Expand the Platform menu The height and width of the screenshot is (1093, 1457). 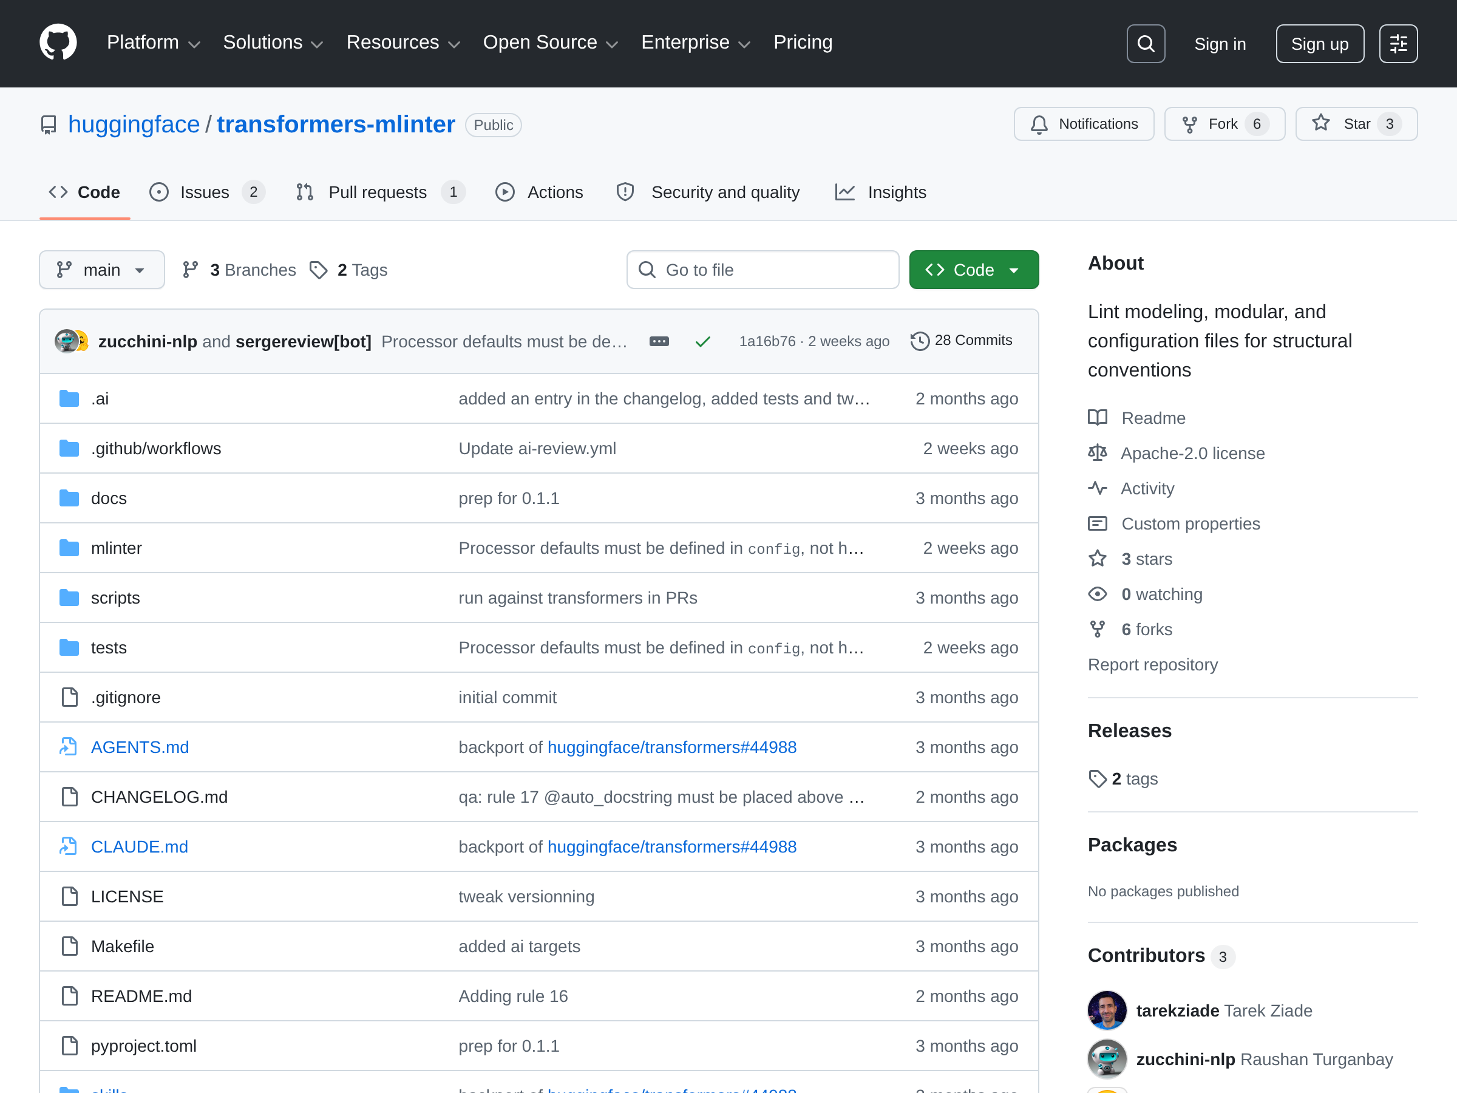pos(153,43)
